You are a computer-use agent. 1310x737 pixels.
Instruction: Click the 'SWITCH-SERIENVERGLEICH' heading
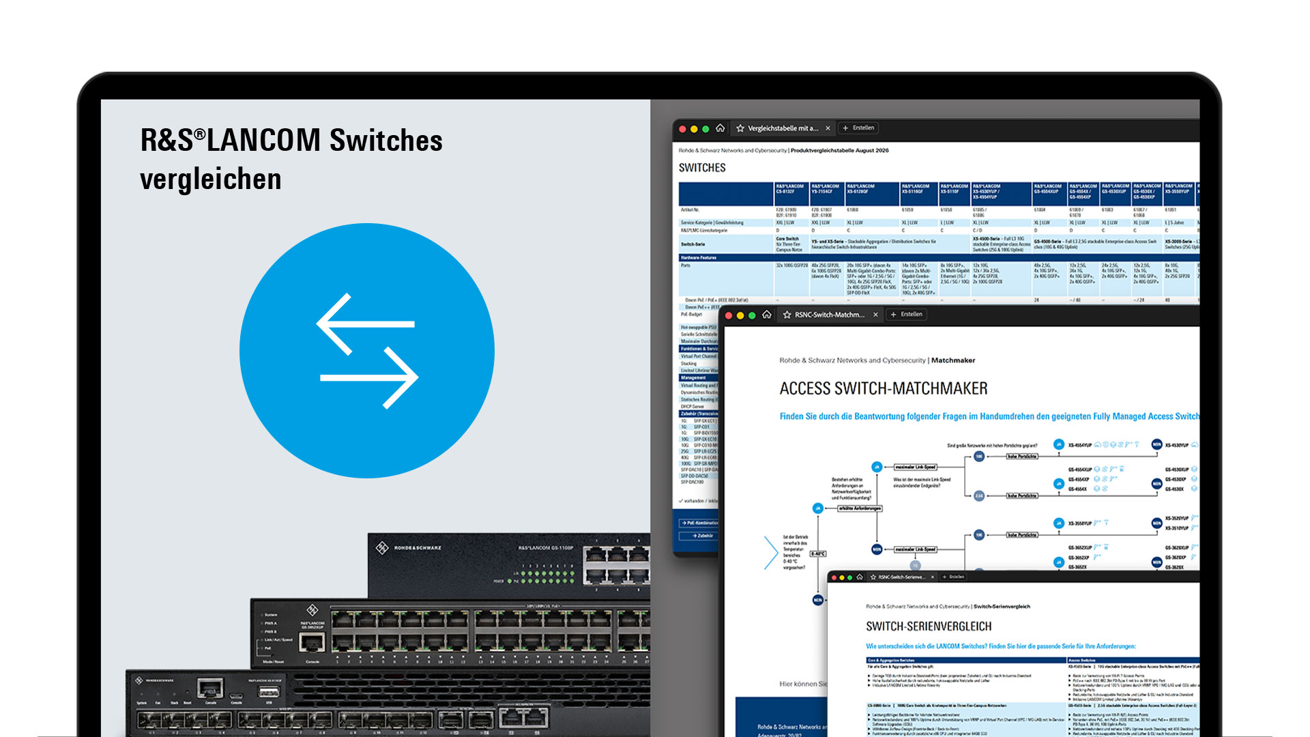pyautogui.click(x=929, y=626)
